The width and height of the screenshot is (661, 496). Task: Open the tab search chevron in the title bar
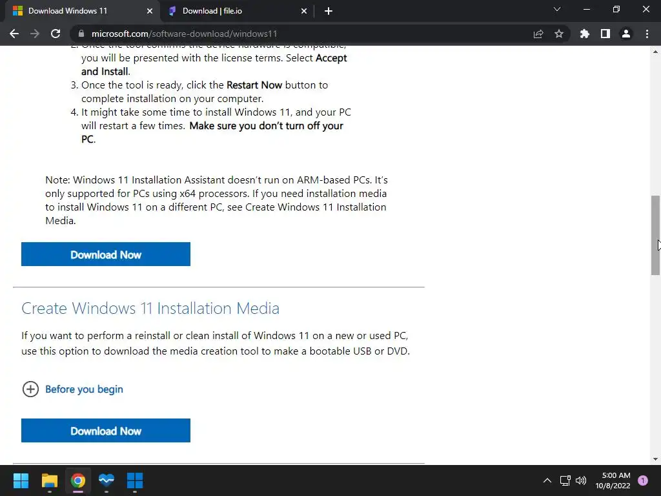pos(557,9)
